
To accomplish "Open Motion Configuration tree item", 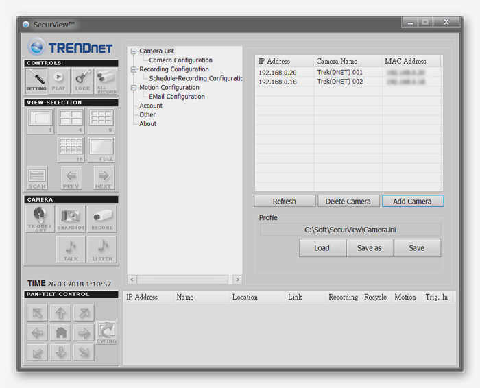I will [x=169, y=88].
